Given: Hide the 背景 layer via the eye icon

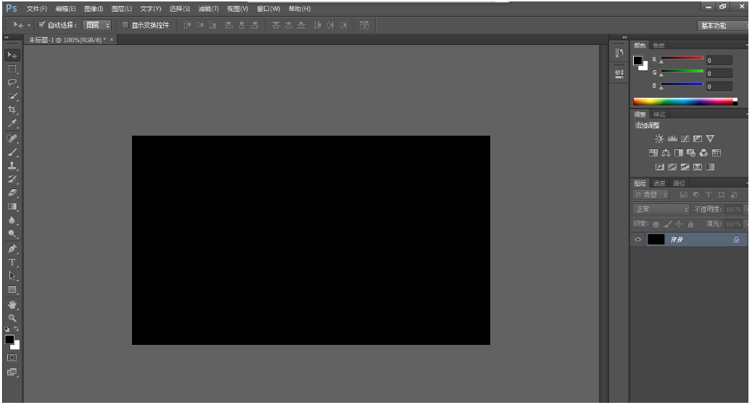Looking at the screenshot, I should [638, 240].
